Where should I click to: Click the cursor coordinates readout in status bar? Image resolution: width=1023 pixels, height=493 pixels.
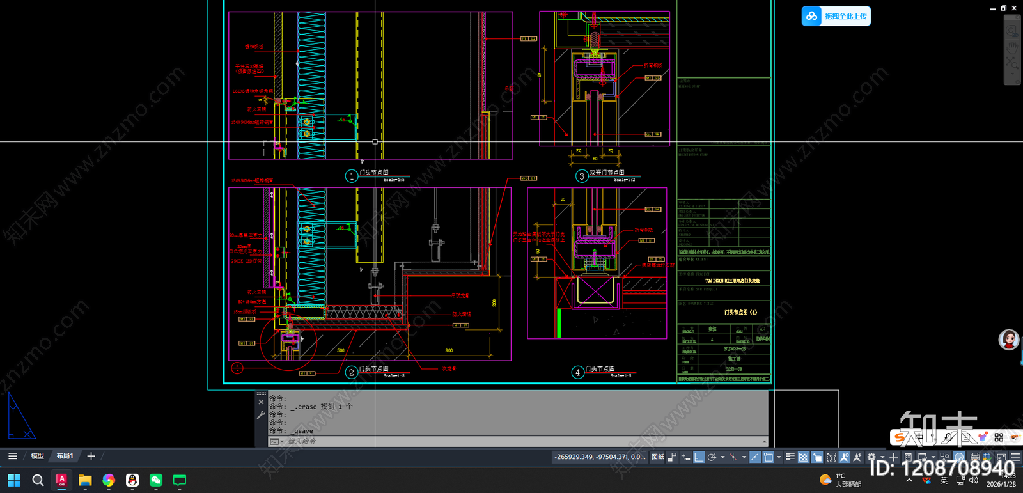600,457
